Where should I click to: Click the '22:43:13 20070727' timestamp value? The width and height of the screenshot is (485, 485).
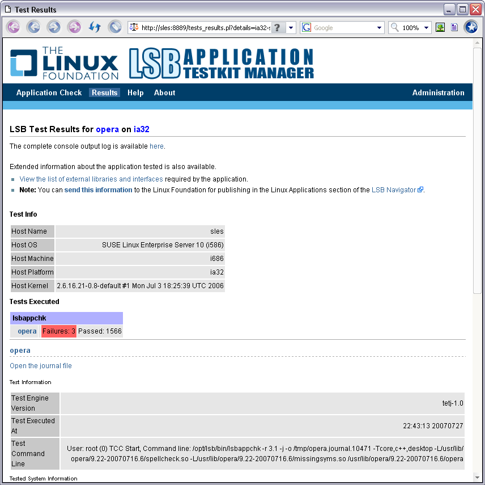(433, 426)
